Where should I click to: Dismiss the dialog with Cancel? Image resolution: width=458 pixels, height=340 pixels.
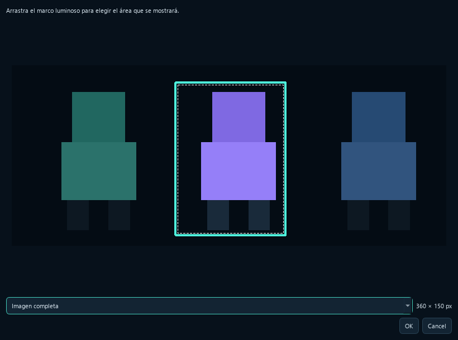(437, 326)
